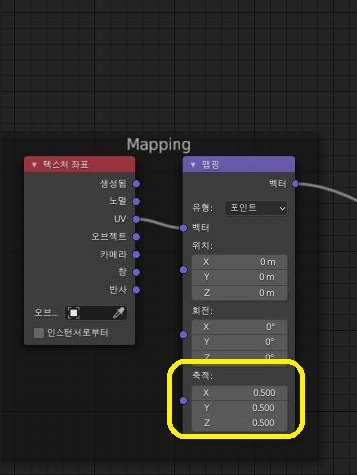
Task: Select the 위치 Z field showing 0 m
Action: 239,293
